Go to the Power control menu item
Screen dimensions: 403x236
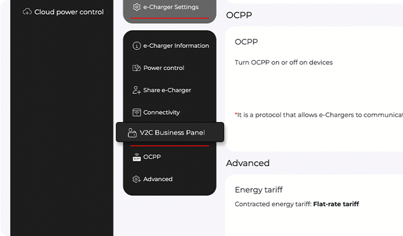point(164,68)
